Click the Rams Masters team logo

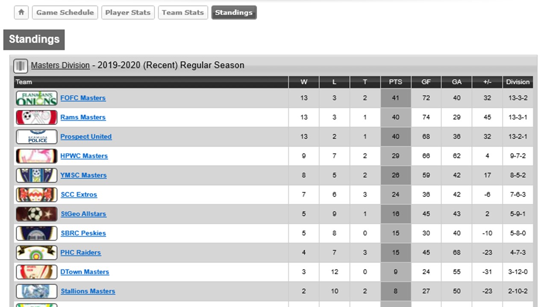coord(37,117)
